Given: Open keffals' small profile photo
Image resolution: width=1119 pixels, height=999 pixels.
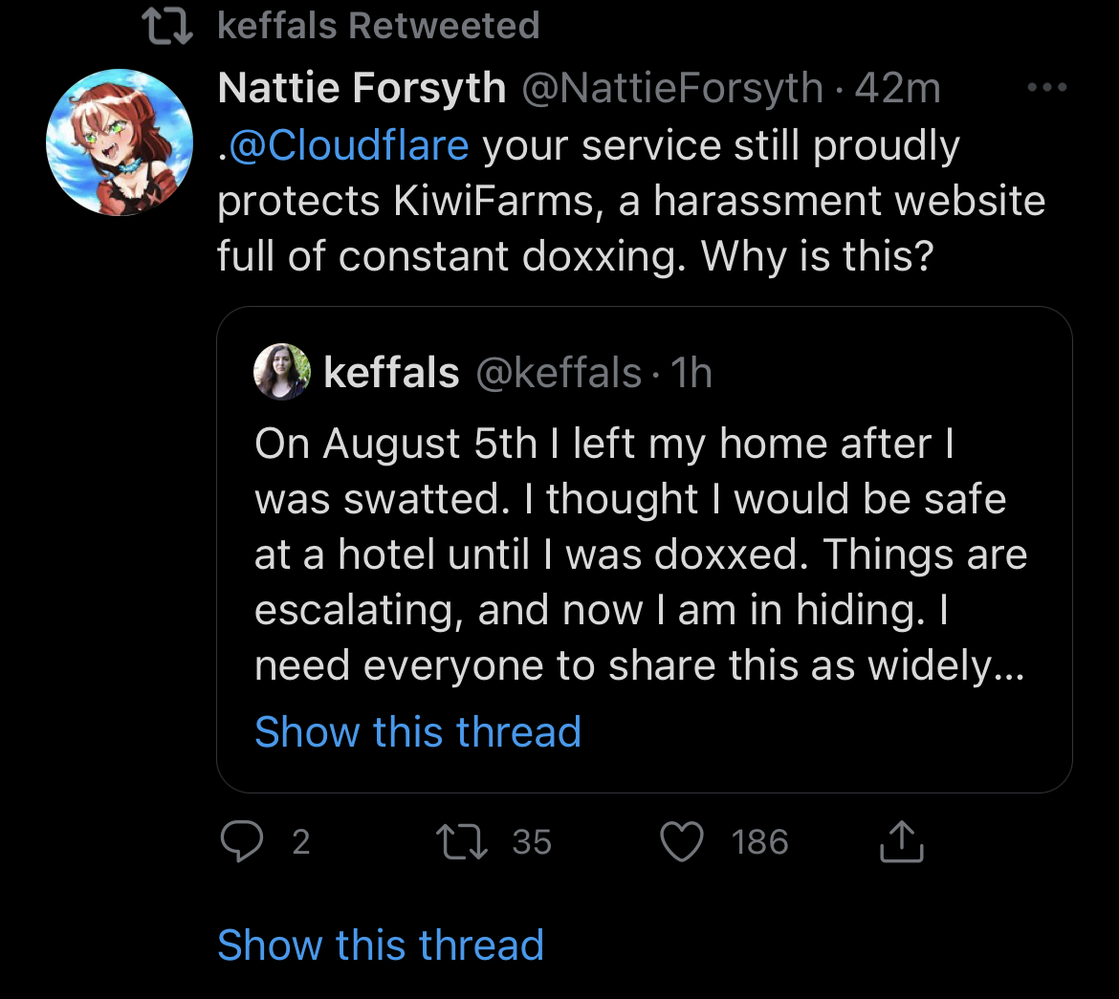Looking at the screenshot, I should [282, 371].
